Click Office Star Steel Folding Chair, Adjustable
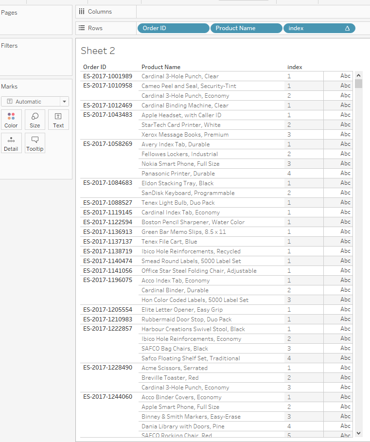370x442 pixels. (x=199, y=271)
